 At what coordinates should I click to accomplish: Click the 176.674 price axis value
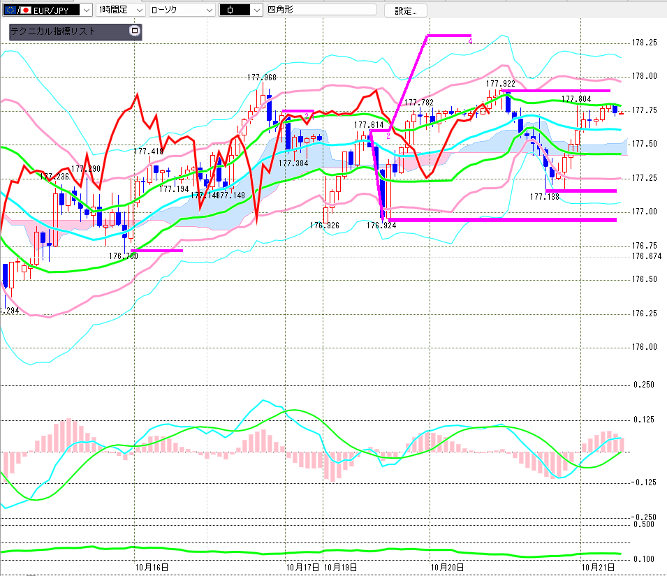(x=647, y=256)
